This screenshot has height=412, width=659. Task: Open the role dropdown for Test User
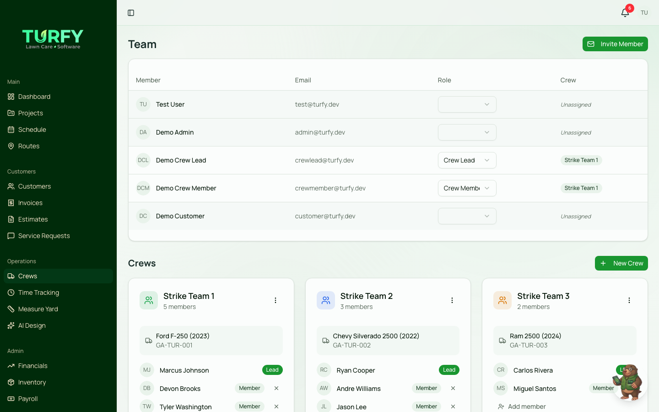(x=467, y=104)
